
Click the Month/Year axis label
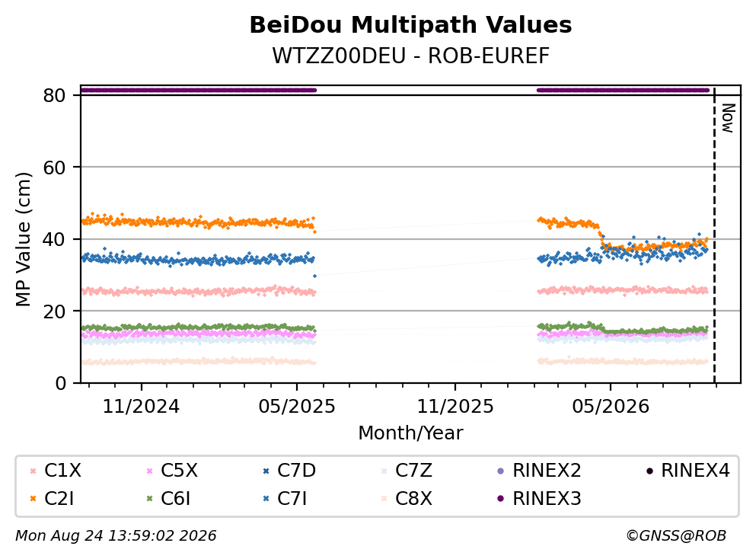pyautogui.click(x=410, y=433)
